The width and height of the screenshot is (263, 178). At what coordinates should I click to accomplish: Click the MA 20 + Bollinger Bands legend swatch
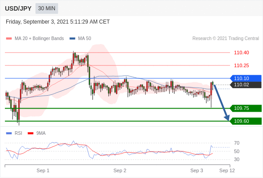9,39
